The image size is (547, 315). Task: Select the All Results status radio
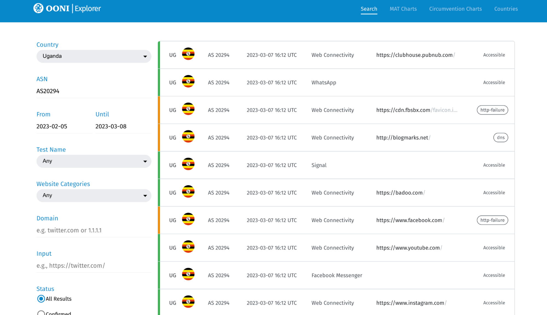[41, 299]
